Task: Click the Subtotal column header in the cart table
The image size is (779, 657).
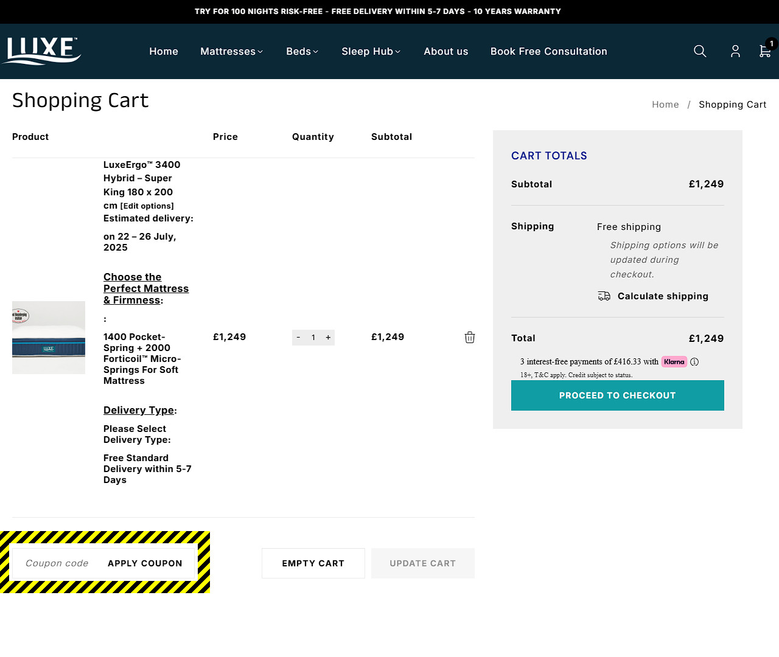Action: coord(391,137)
